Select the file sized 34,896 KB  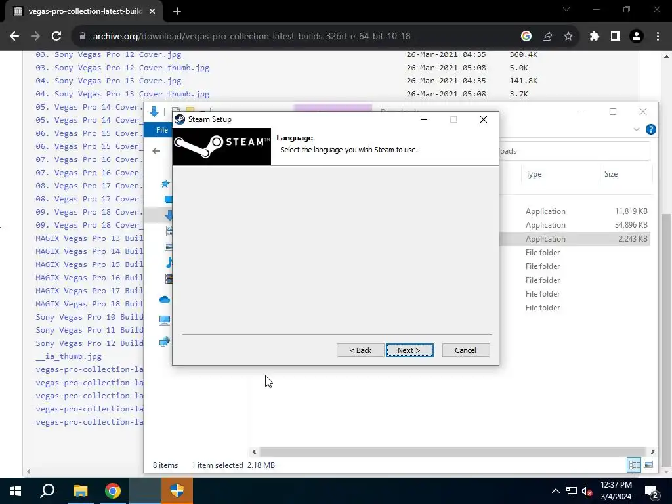[575, 225]
